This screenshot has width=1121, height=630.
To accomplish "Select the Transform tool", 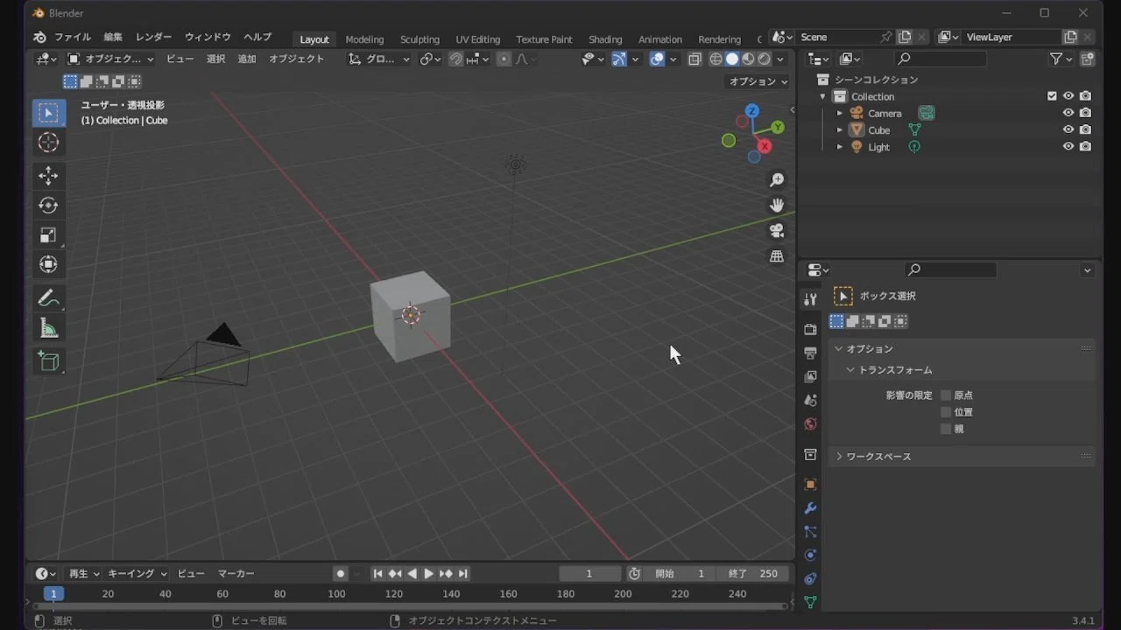I will click(48, 264).
